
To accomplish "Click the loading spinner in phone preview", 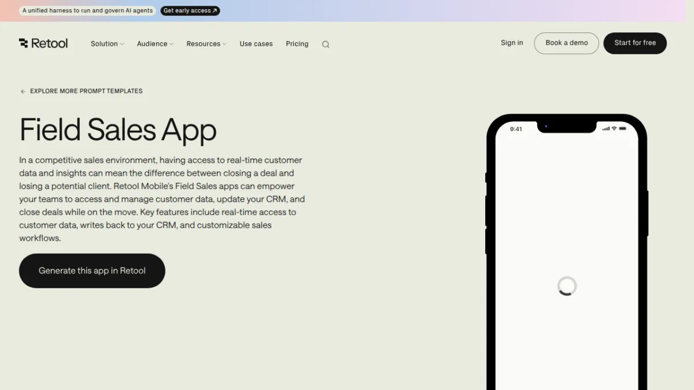I will [567, 286].
